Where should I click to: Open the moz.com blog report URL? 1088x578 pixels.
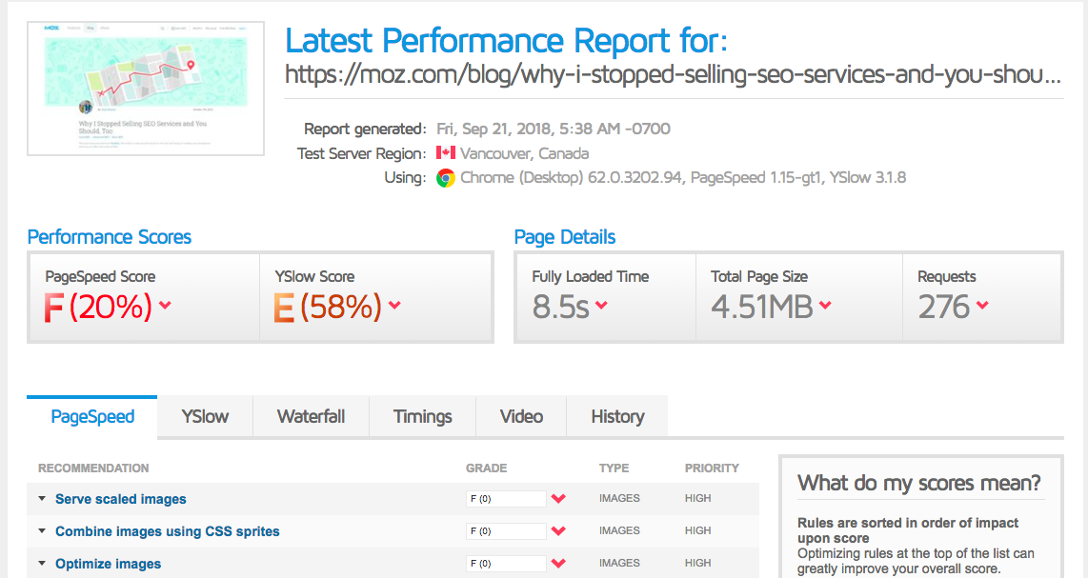pyautogui.click(x=673, y=74)
